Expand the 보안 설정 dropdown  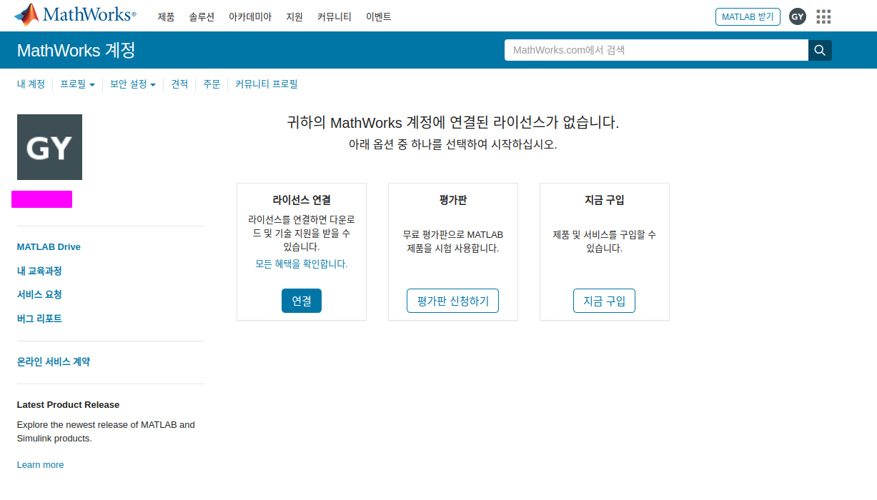click(x=133, y=84)
